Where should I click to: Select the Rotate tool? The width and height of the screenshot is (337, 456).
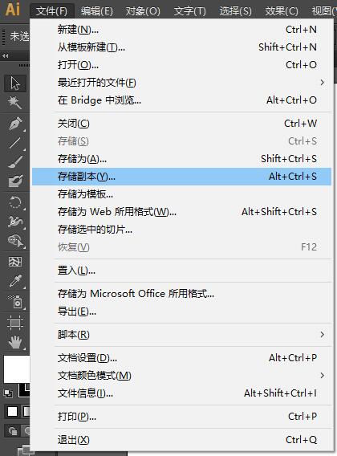14,202
